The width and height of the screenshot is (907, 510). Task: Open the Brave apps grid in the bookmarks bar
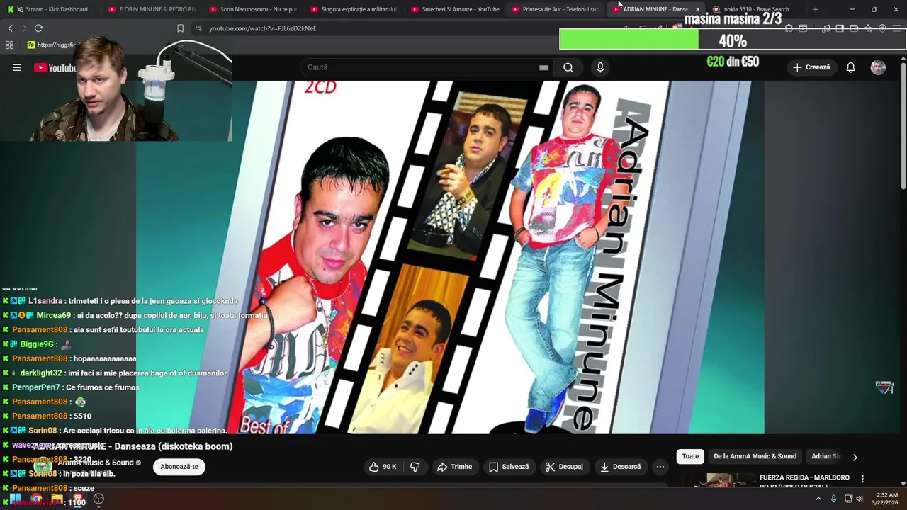pyautogui.click(x=9, y=45)
